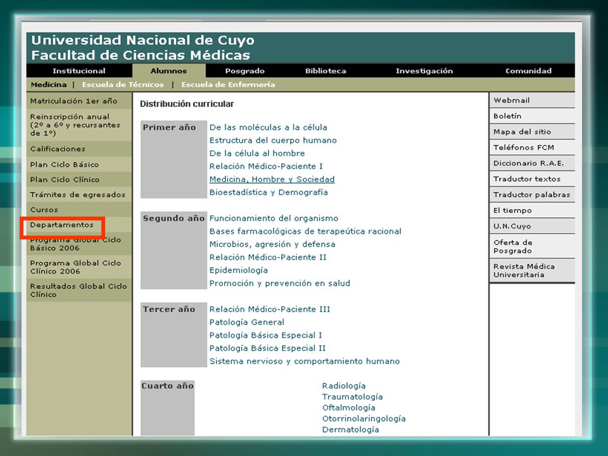
Task: Open Programa Global Ciclo Clínico 2006
Action: pyautogui.click(x=79, y=267)
